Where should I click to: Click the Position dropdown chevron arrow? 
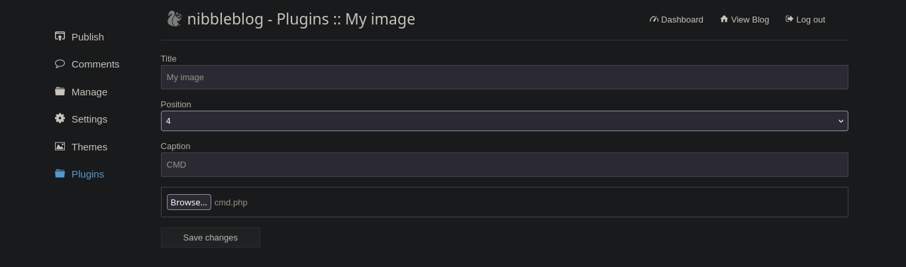840,121
